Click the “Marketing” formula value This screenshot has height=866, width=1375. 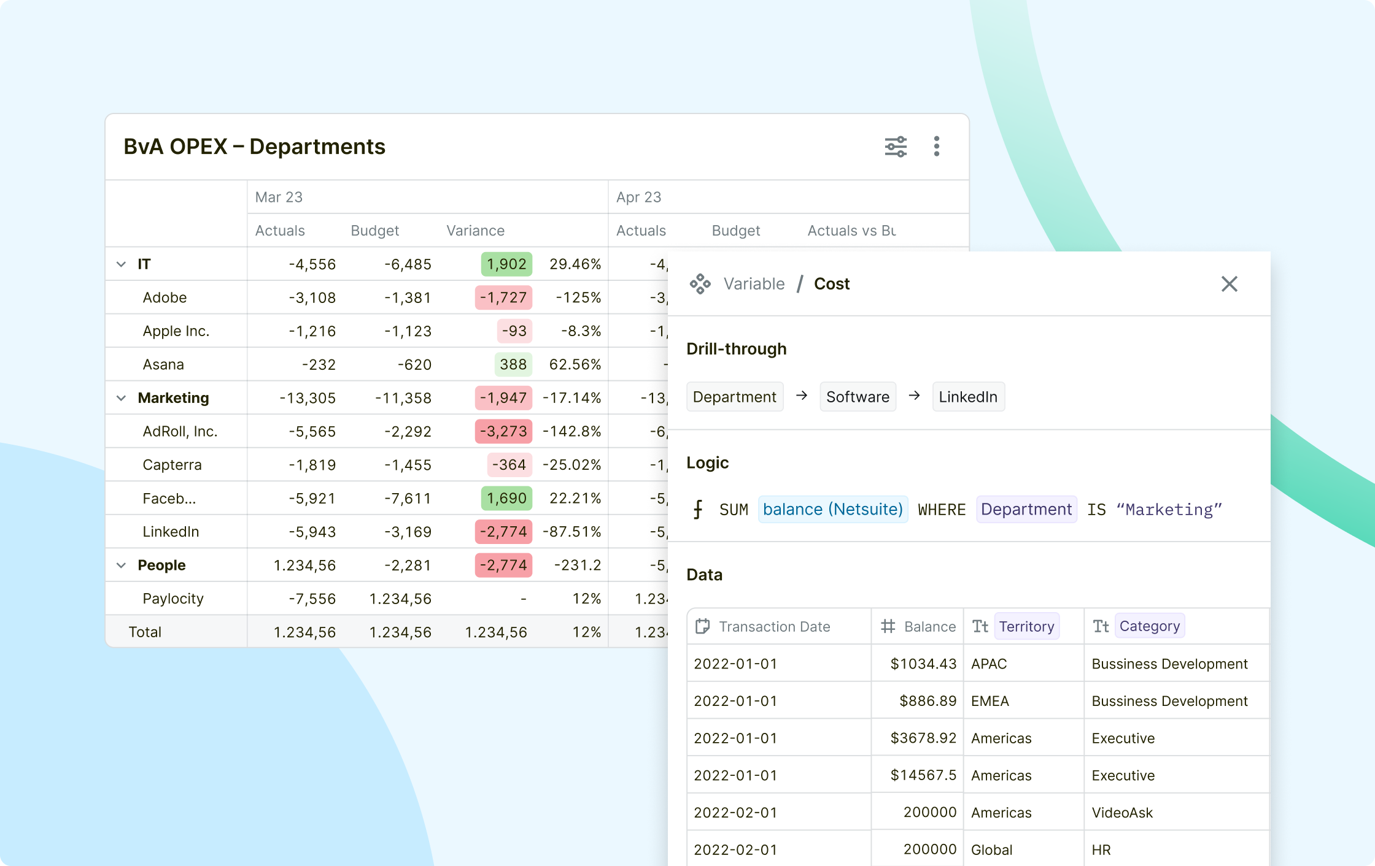click(x=1169, y=510)
